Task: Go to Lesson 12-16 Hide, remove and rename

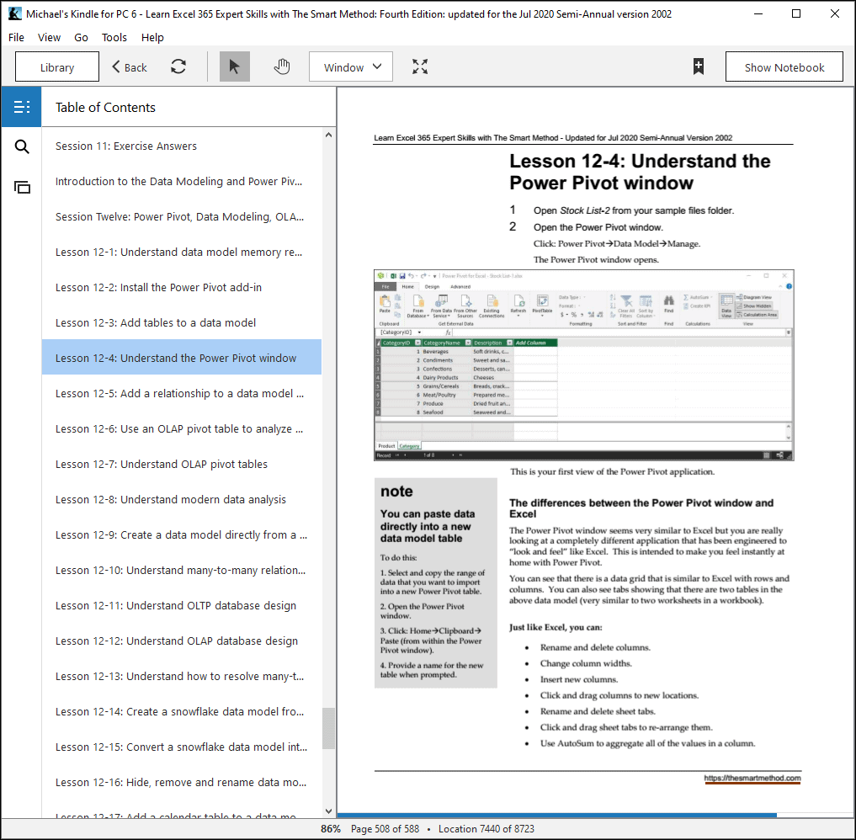Action: 181,782
